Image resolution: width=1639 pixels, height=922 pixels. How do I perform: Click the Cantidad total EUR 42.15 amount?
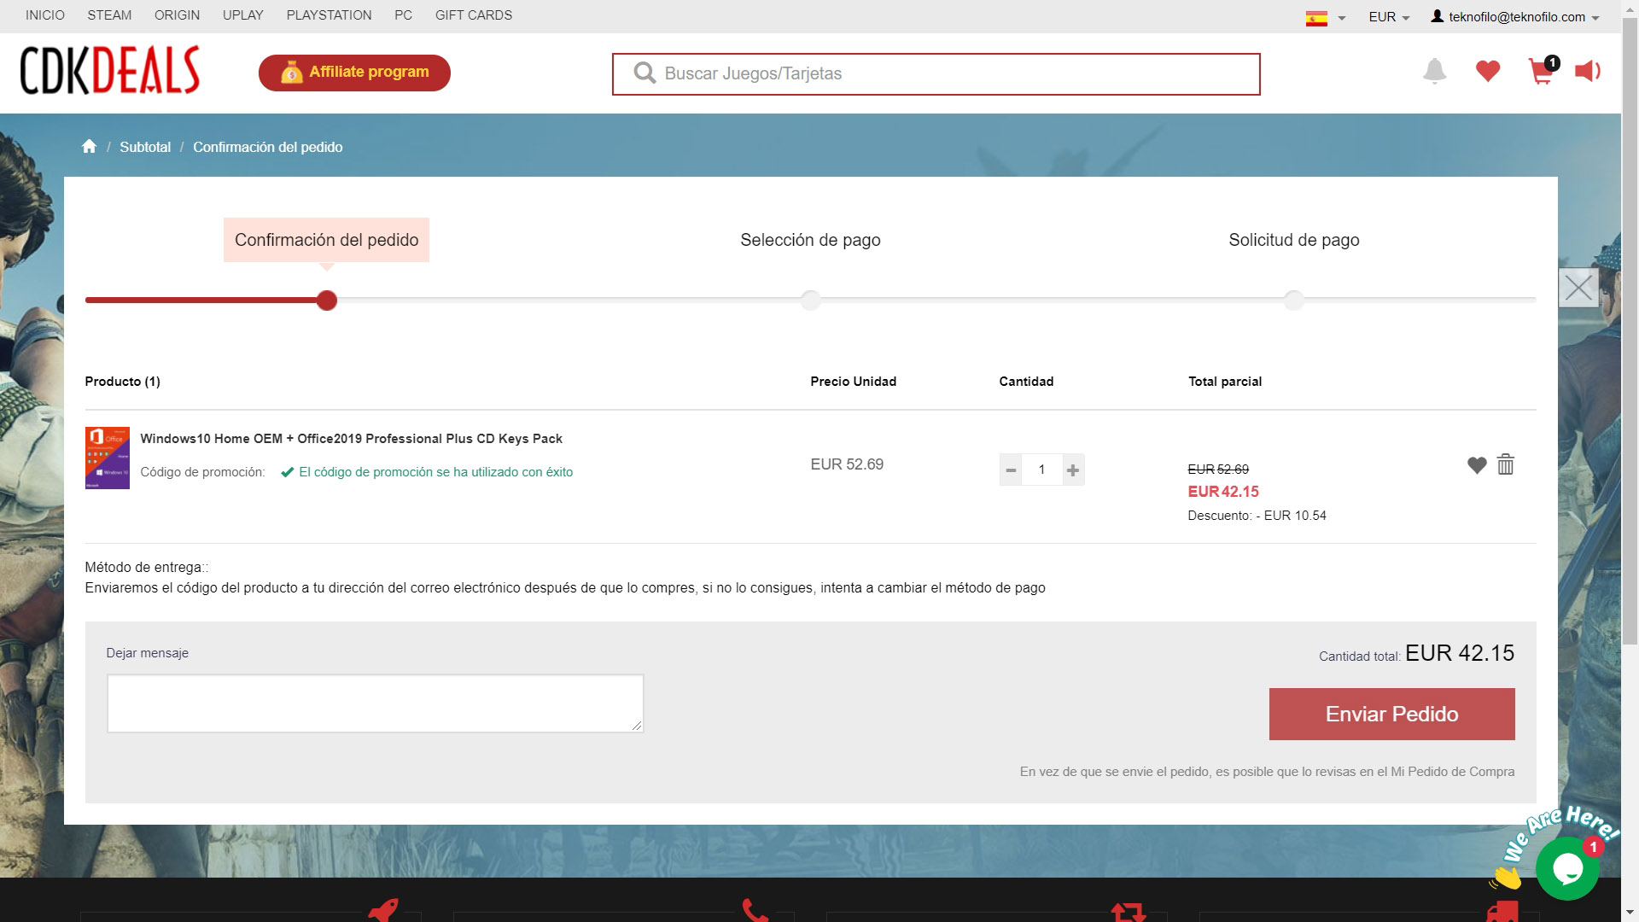[x=1460, y=653]
